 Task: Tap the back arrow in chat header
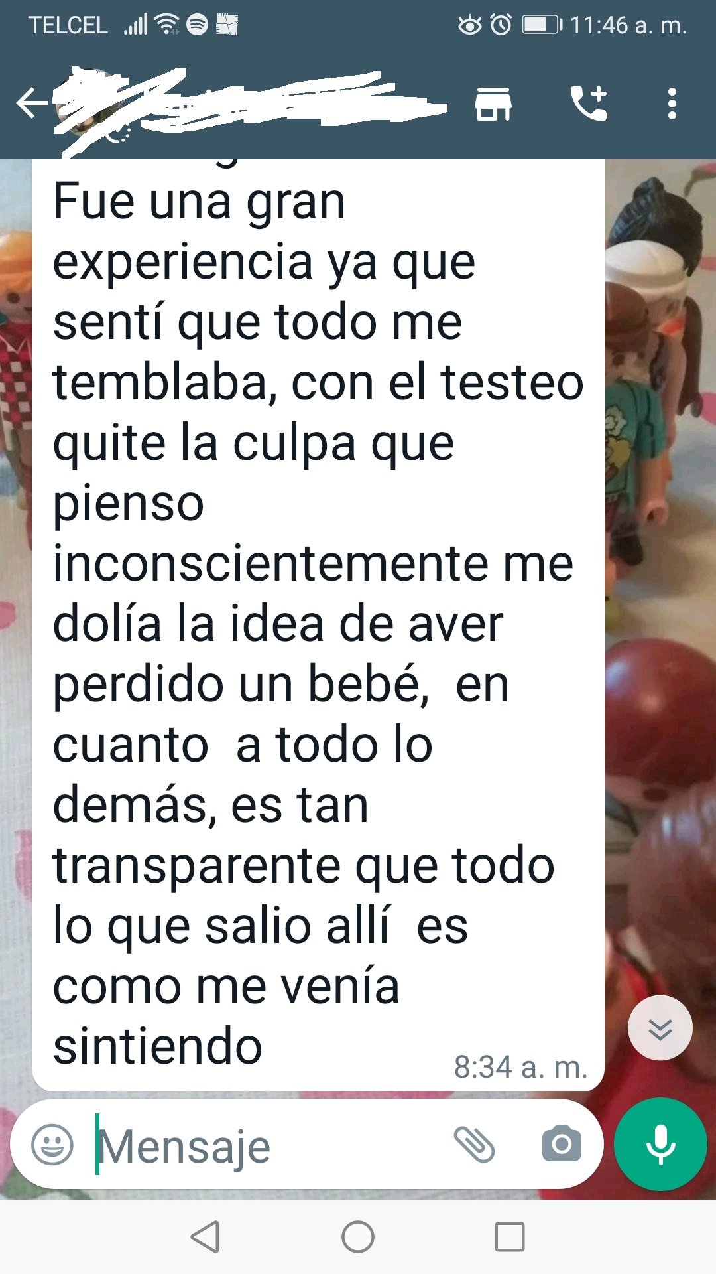(32, 104)
